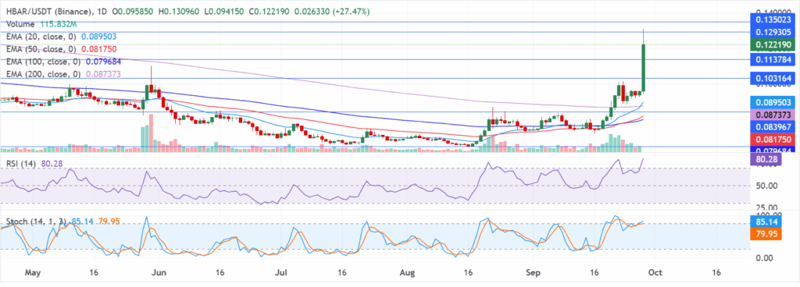Click the RSI (14) indicator label
The image size is (800, 287).
pyautogui.click(x=21, y=163)
